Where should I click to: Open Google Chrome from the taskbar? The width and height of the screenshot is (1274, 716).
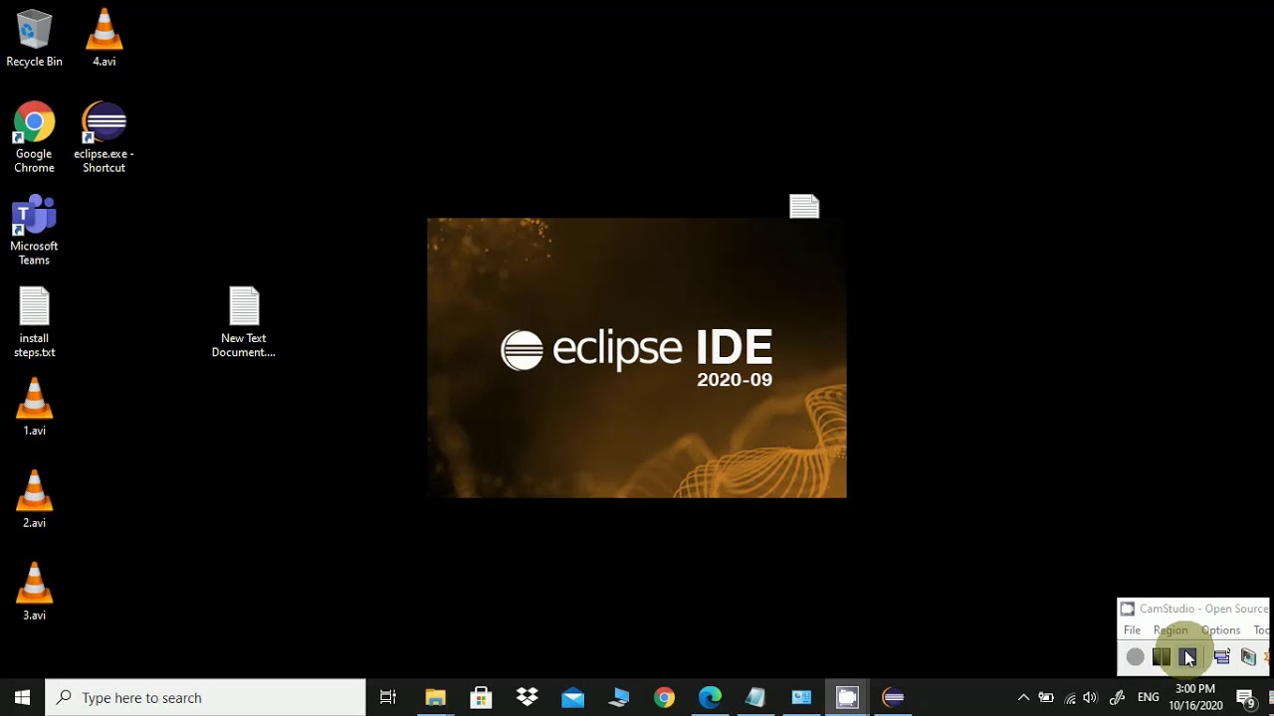pos(664,697)
